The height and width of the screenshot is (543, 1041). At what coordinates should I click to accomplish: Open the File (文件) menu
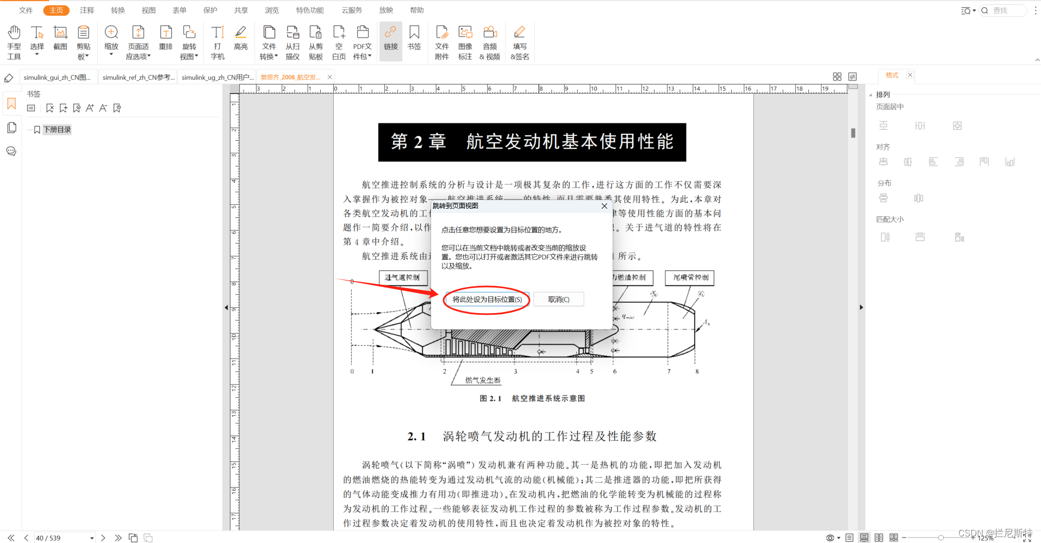coord(26,10)
